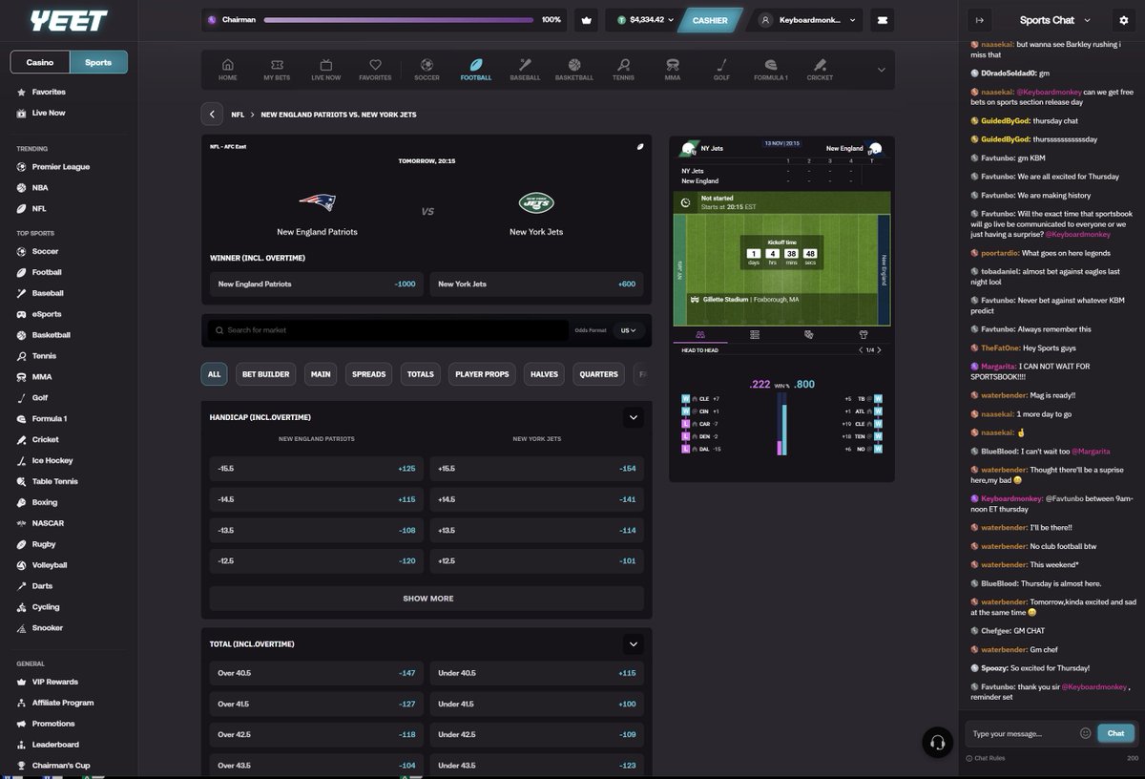The image size is (1145, 779).
Task: Open live support headset button
Action: [x=938, y=743]
